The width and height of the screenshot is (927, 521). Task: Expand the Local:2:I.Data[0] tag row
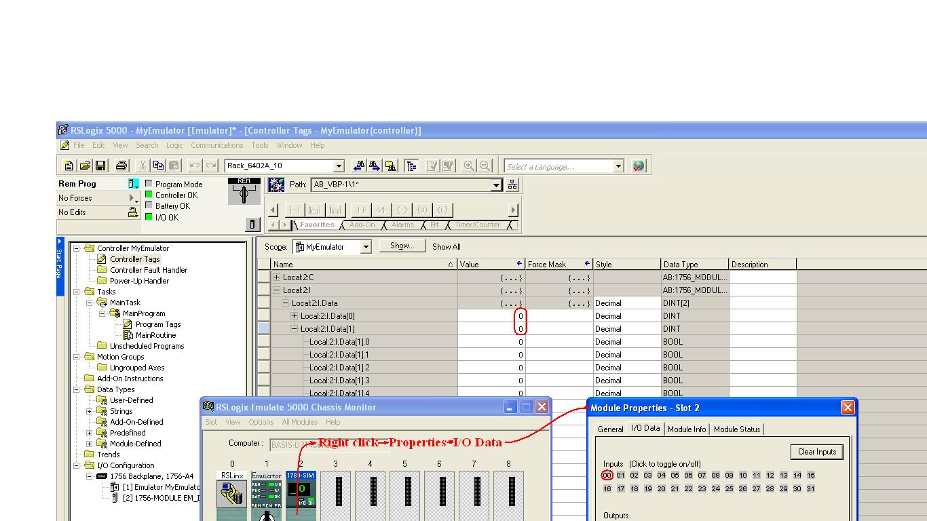[295, 316]
